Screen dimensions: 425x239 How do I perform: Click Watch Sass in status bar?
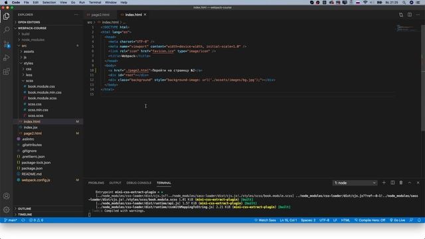click(x=265, y=220)
